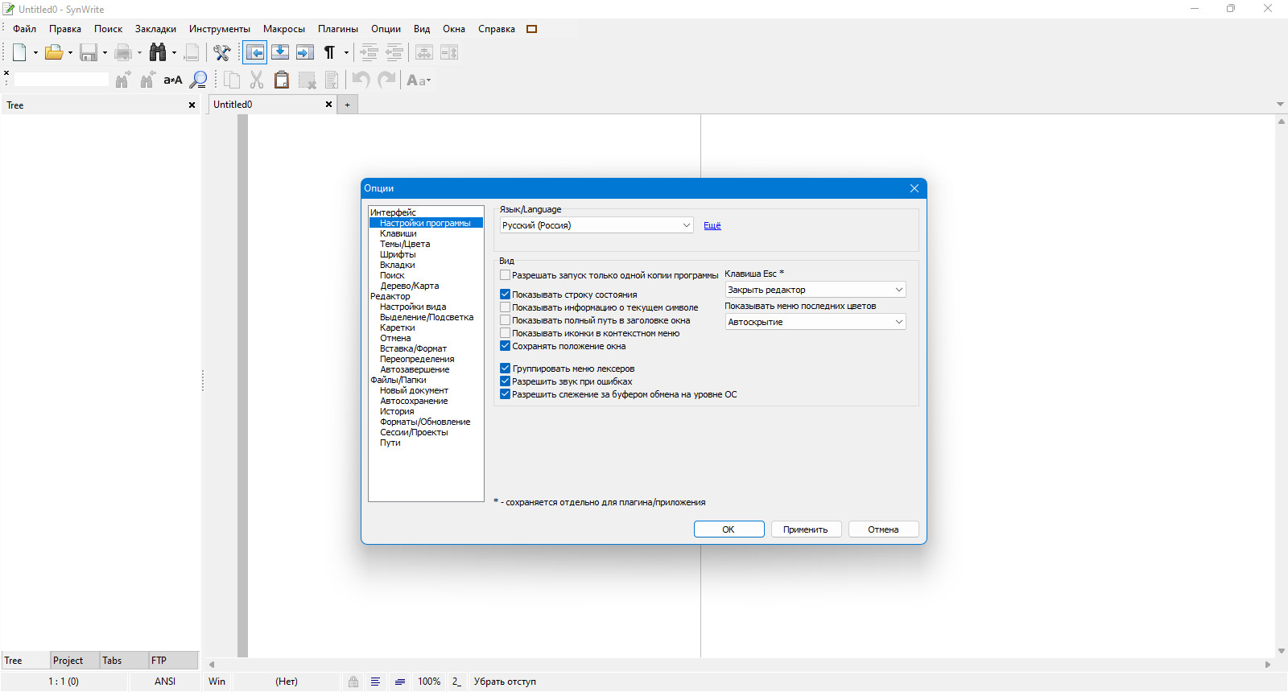
Task: Switch to the Project tab
Action: tap(68, 661)
